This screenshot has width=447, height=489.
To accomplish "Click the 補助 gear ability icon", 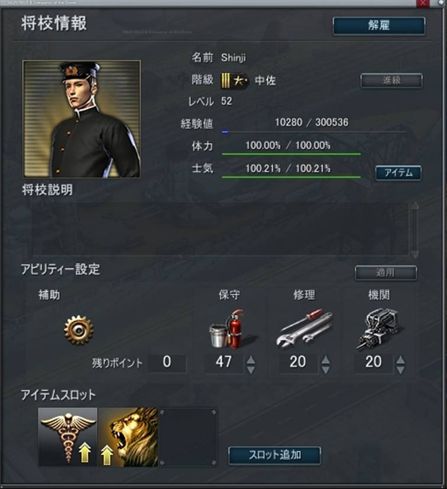I will click(x=79, y=331).
